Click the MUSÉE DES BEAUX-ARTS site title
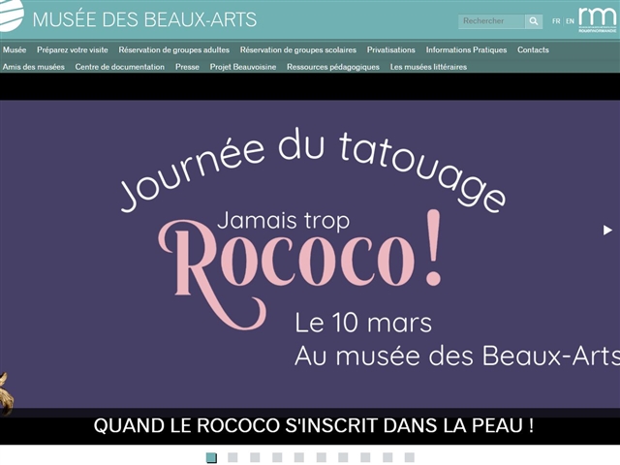 144,19
